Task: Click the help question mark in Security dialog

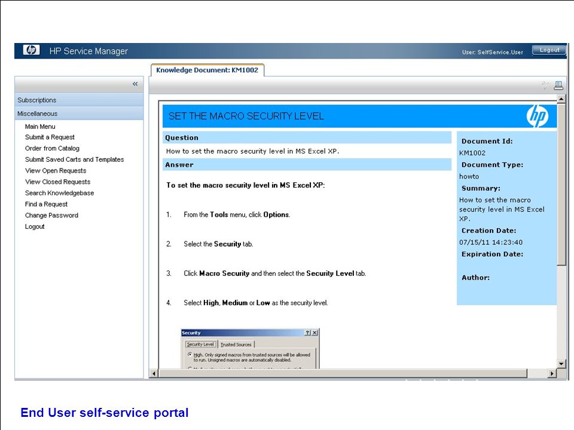Action: [x=308, y=333]
